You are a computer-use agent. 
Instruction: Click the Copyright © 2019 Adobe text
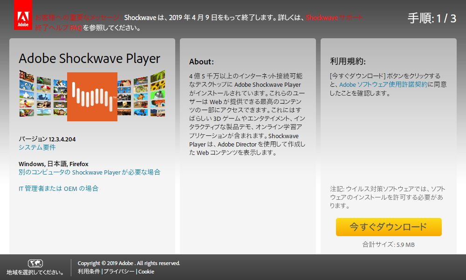[129, 263]
